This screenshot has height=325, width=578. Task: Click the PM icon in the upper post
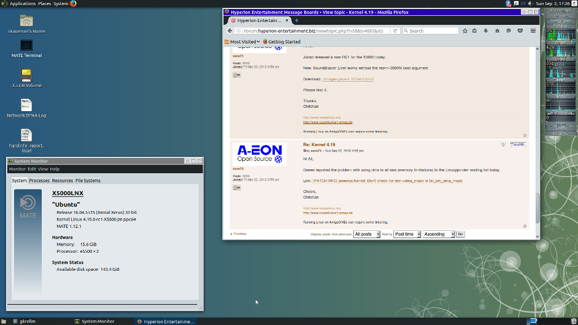pyautogui.click(x=237, y=75)
